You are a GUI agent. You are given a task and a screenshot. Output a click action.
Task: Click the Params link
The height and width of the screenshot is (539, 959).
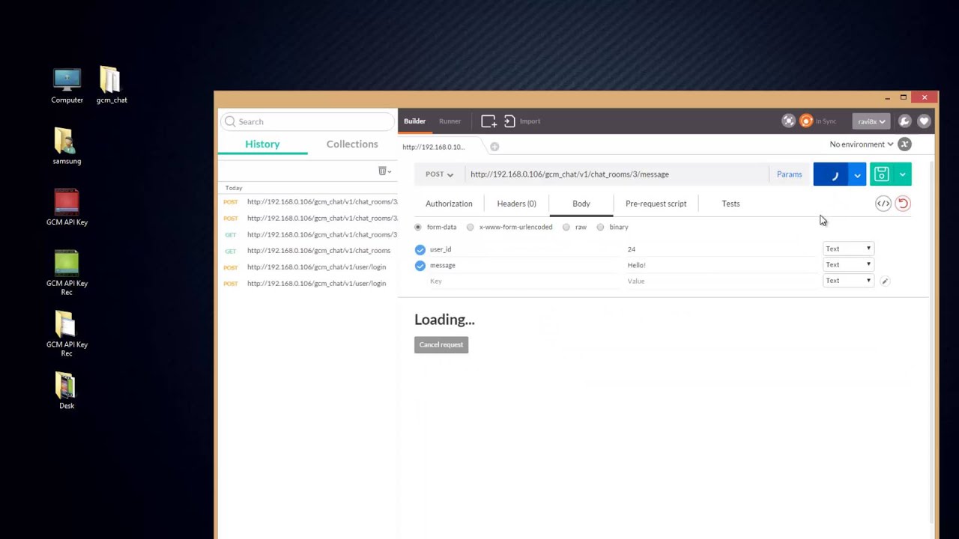point(789,174)
